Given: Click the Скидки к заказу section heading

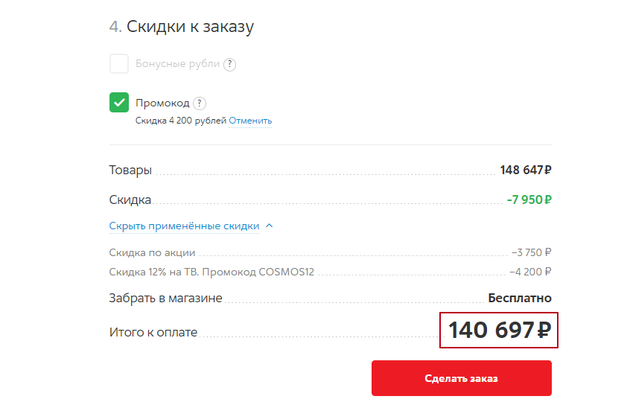Looking at the screenshot, I should 182,27.
